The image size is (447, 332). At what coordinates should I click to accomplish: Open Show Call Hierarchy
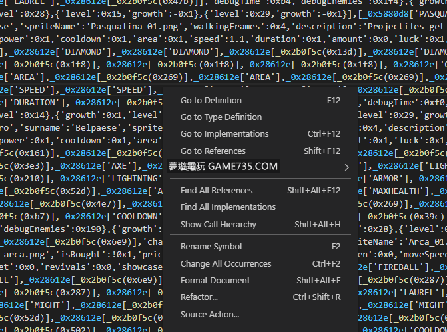tap(218, 225)
